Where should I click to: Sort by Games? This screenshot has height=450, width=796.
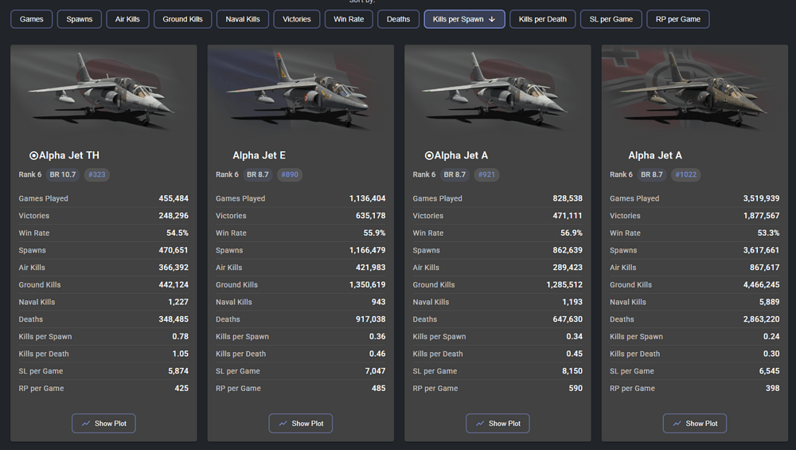coord(32,19)
